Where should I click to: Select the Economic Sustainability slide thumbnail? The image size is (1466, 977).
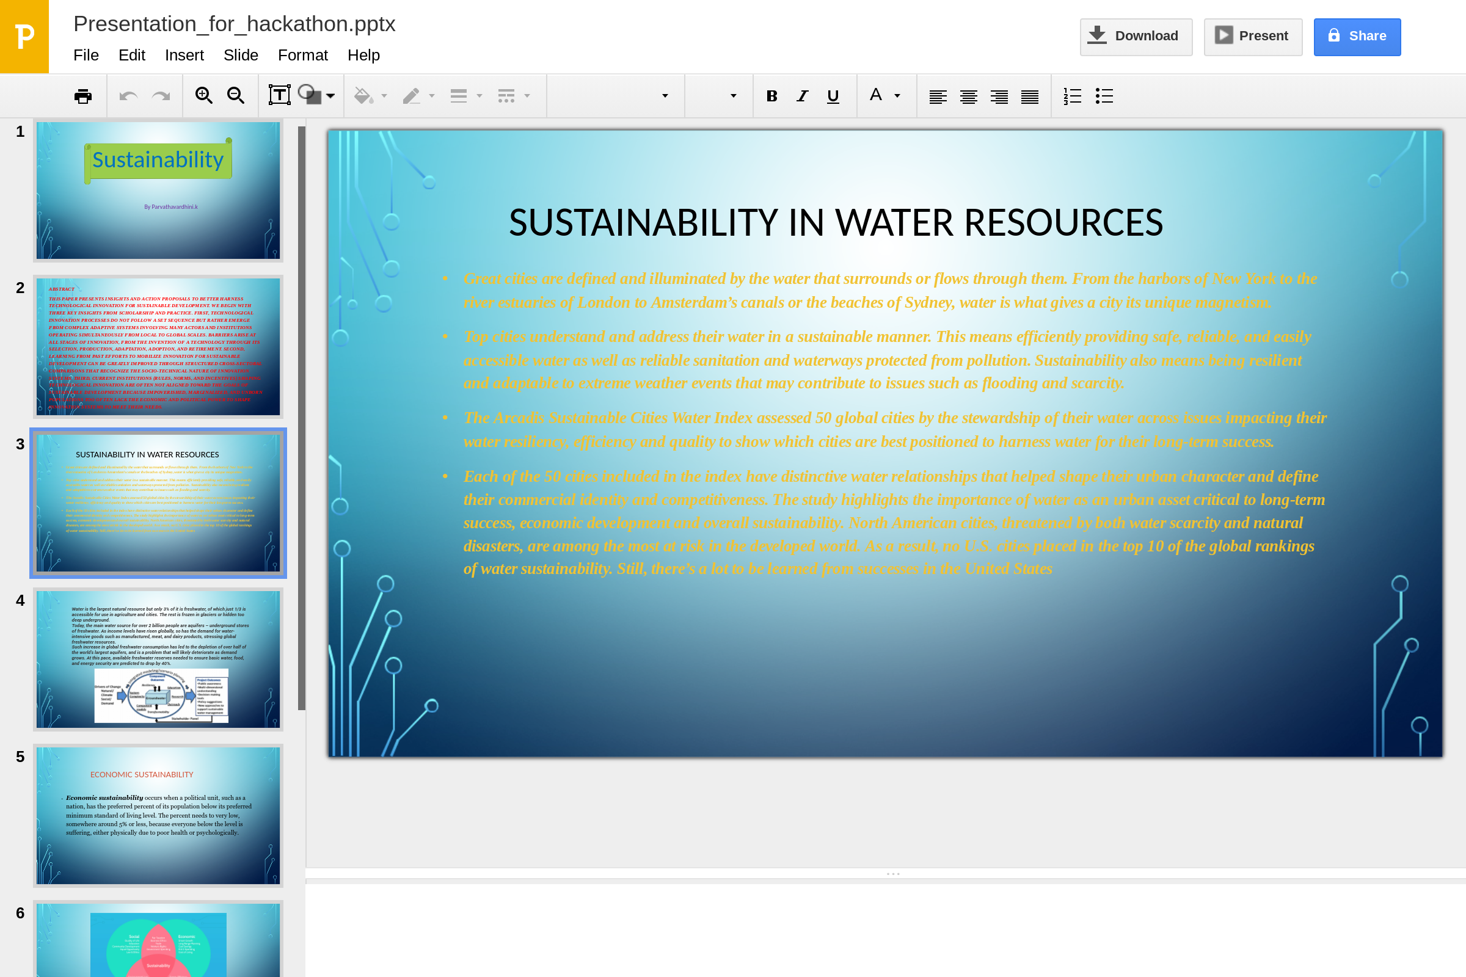tap(158, 815)
